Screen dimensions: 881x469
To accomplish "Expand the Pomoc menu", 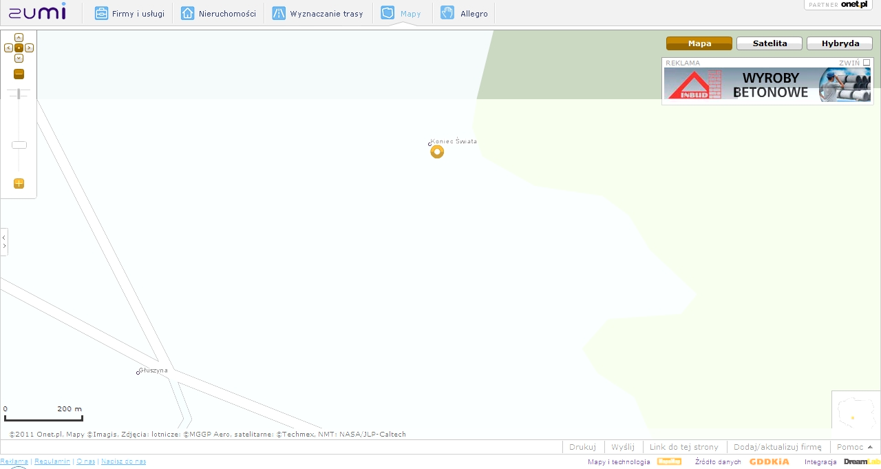I will click(854, 447).
